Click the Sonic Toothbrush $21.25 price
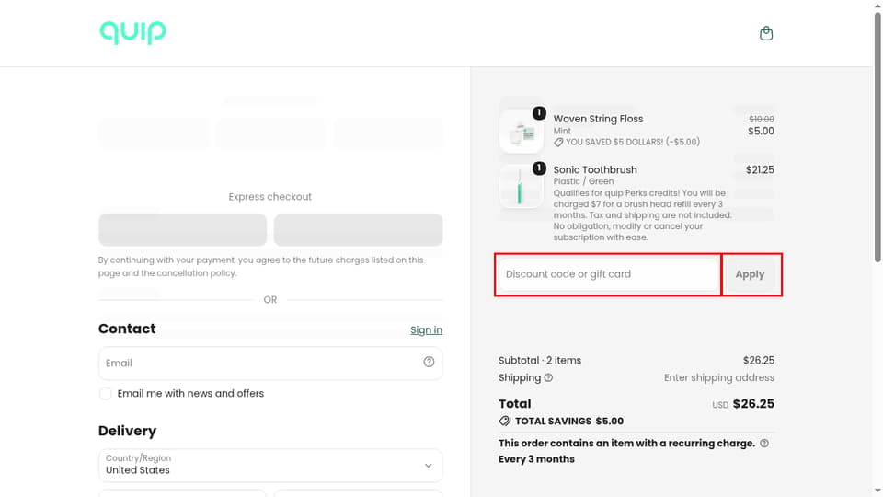 pyautogui.click(x=760, y=169)
